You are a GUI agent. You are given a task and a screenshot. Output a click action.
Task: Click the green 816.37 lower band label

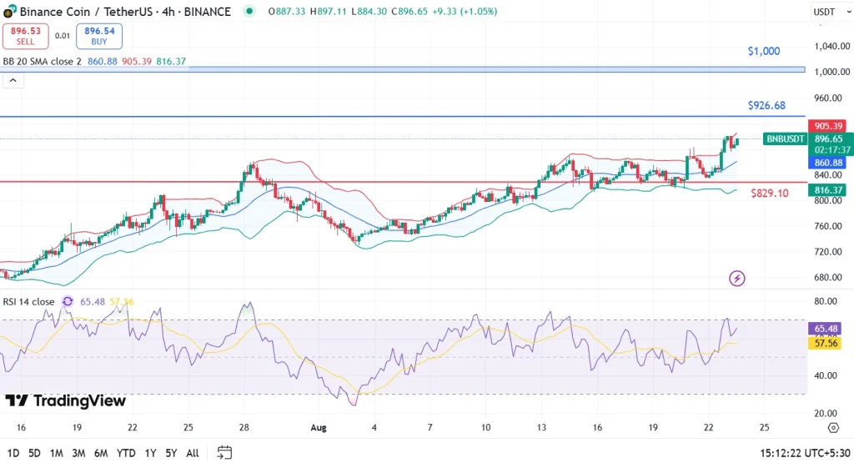click(828, 190)
